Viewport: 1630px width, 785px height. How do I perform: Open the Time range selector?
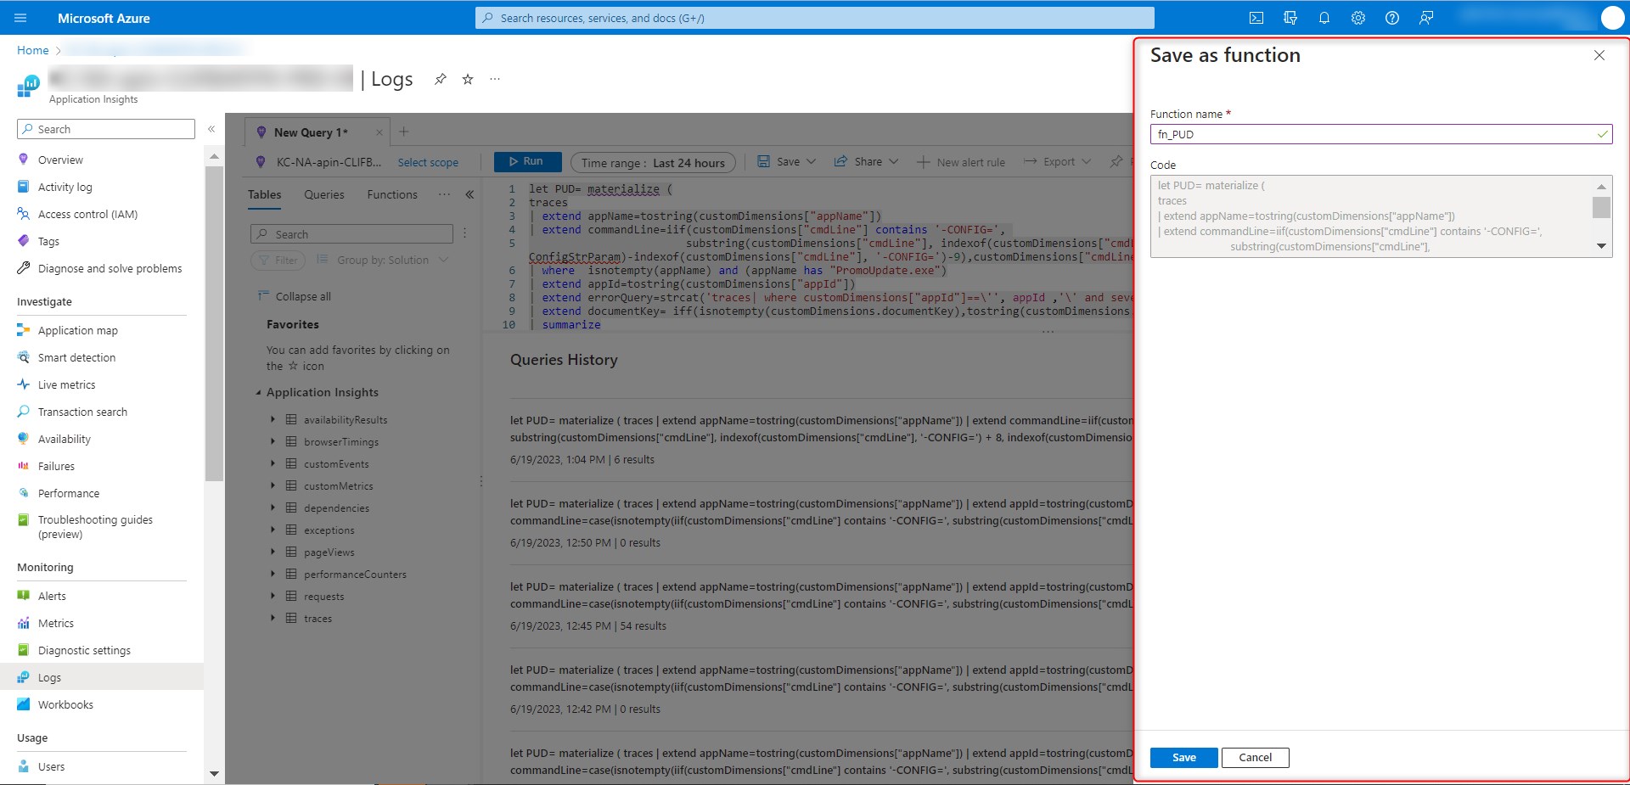(x=653, y=163)
